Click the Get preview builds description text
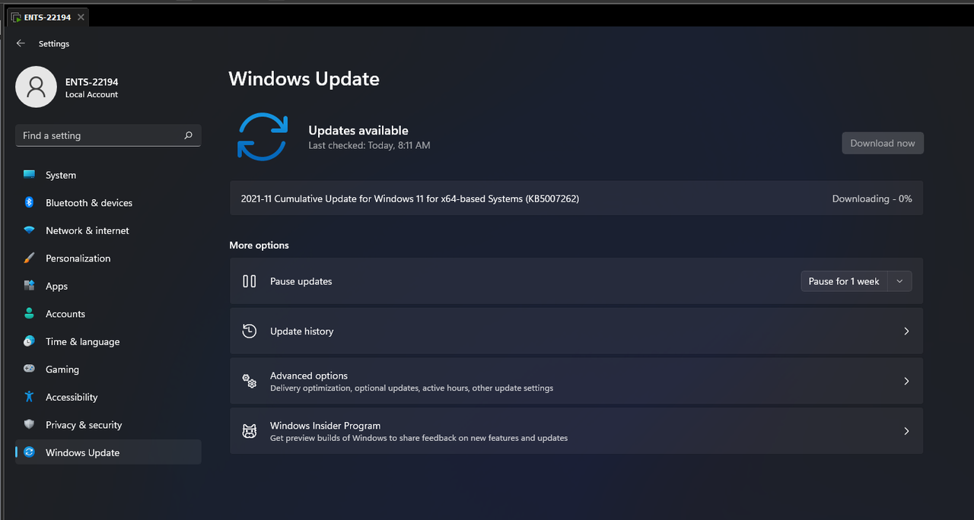The image size is (974, 520). 419,438
